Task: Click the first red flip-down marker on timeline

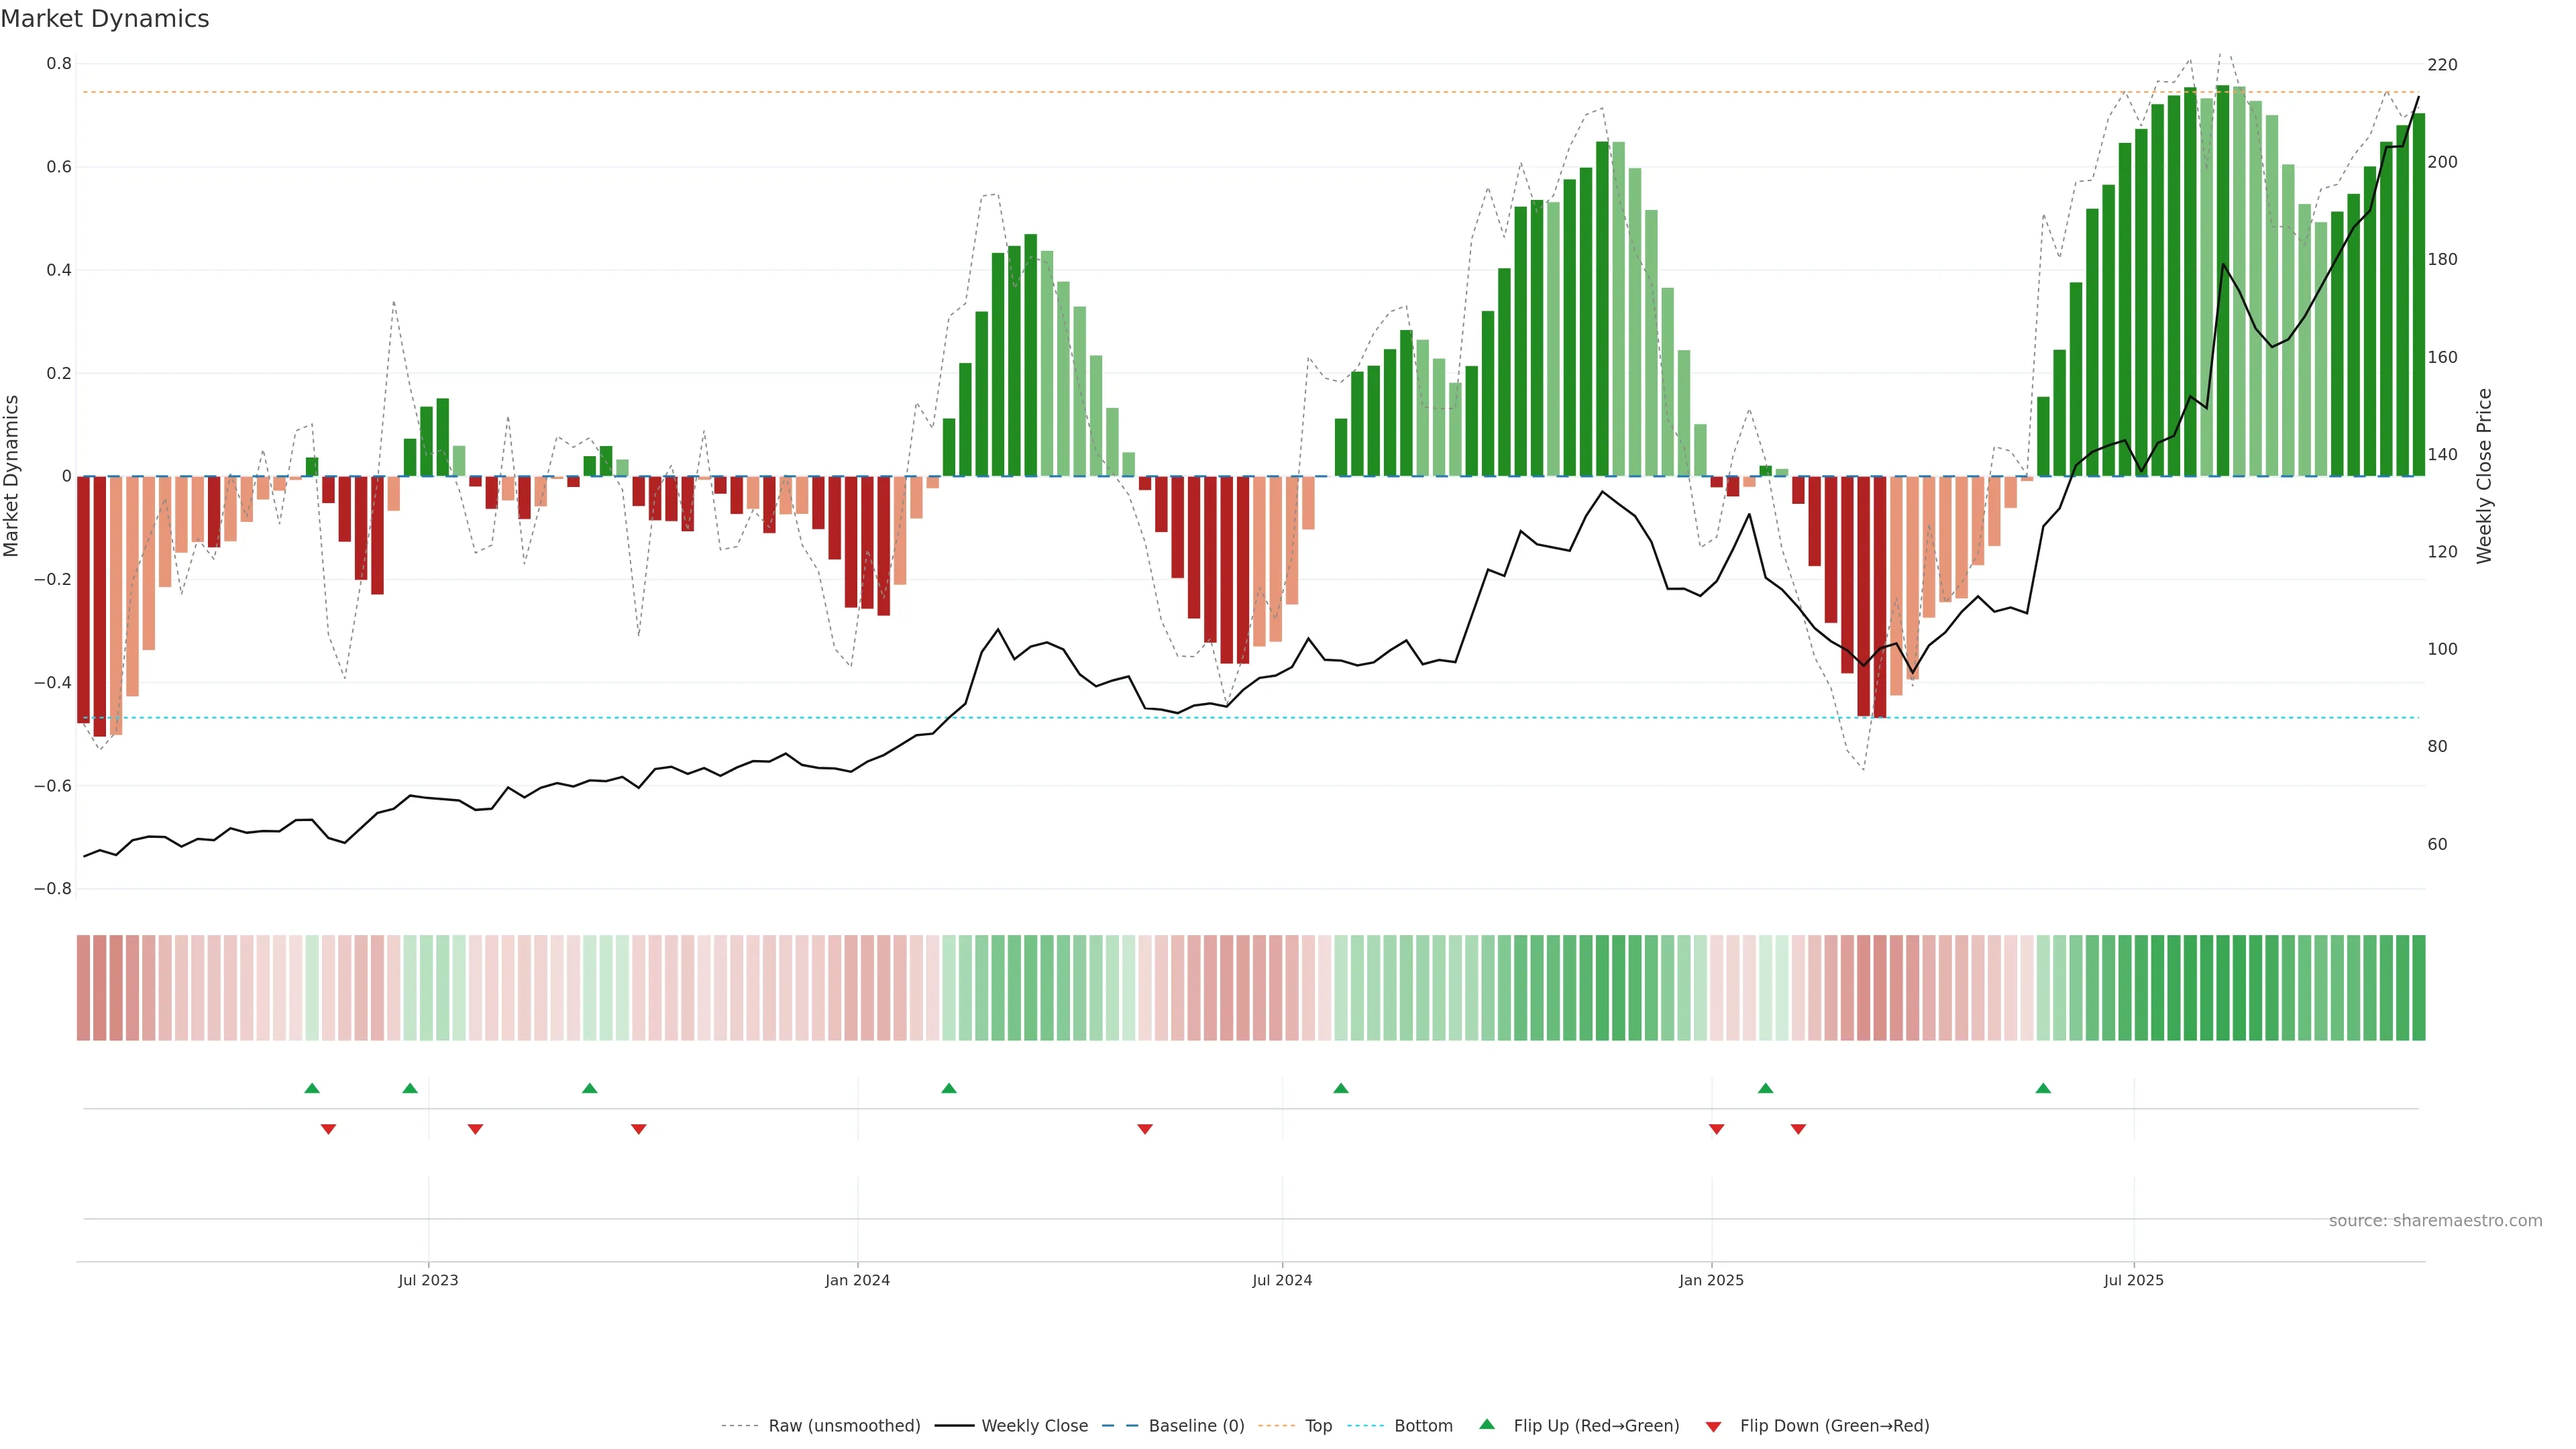Action: pos(328,1129)
